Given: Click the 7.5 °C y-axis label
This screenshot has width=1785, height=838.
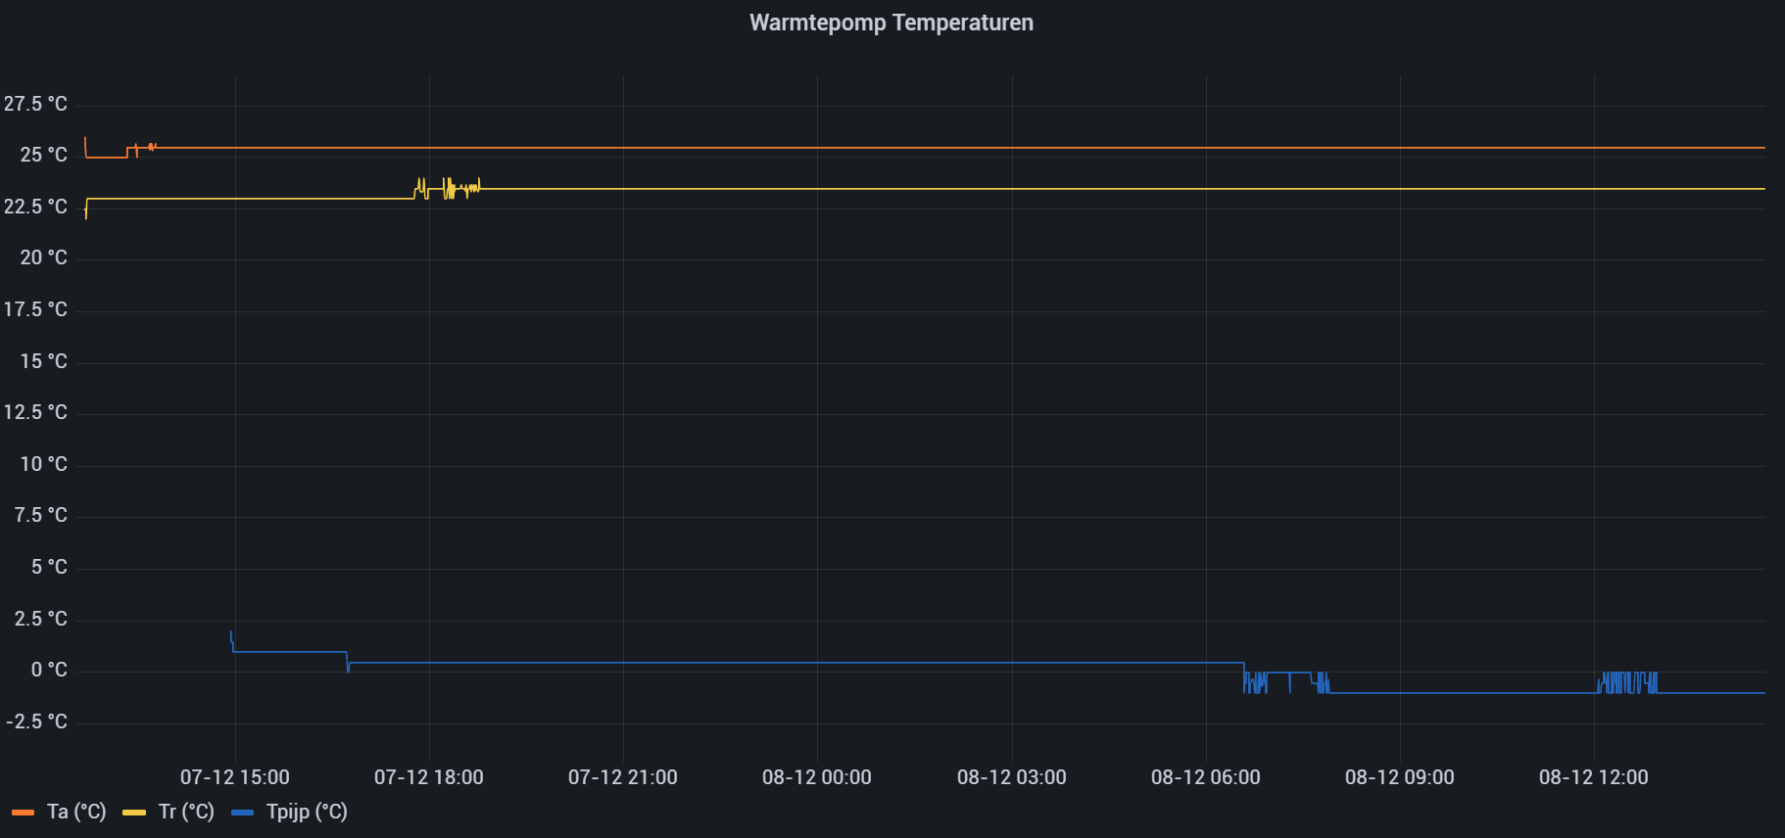Looking at the screenshot, I should tap(41, 515).
